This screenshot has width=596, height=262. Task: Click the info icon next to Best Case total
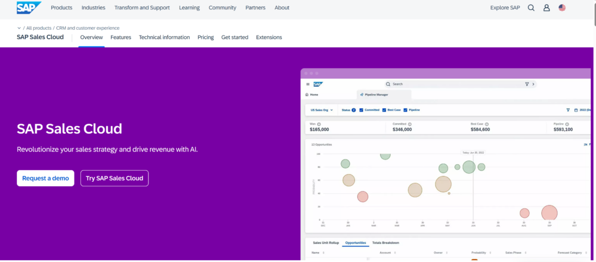click(x=487, y=124)
